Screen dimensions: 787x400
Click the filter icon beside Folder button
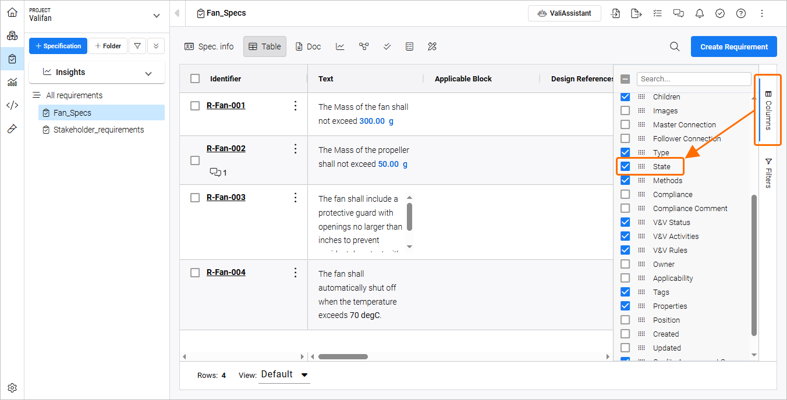(x=137, y=46)
